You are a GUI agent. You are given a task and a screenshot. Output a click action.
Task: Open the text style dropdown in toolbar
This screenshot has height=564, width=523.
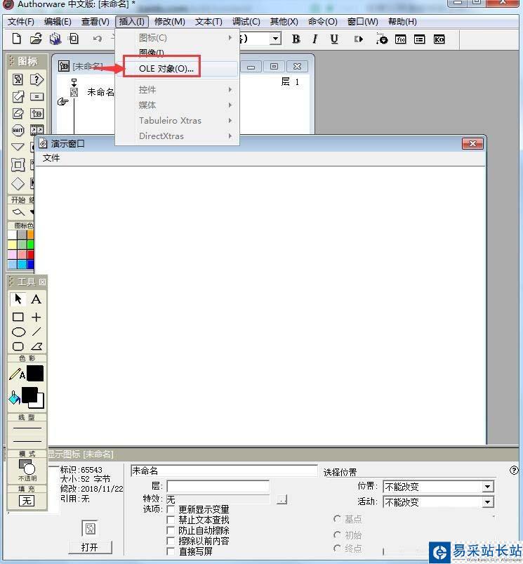[275, 39]
